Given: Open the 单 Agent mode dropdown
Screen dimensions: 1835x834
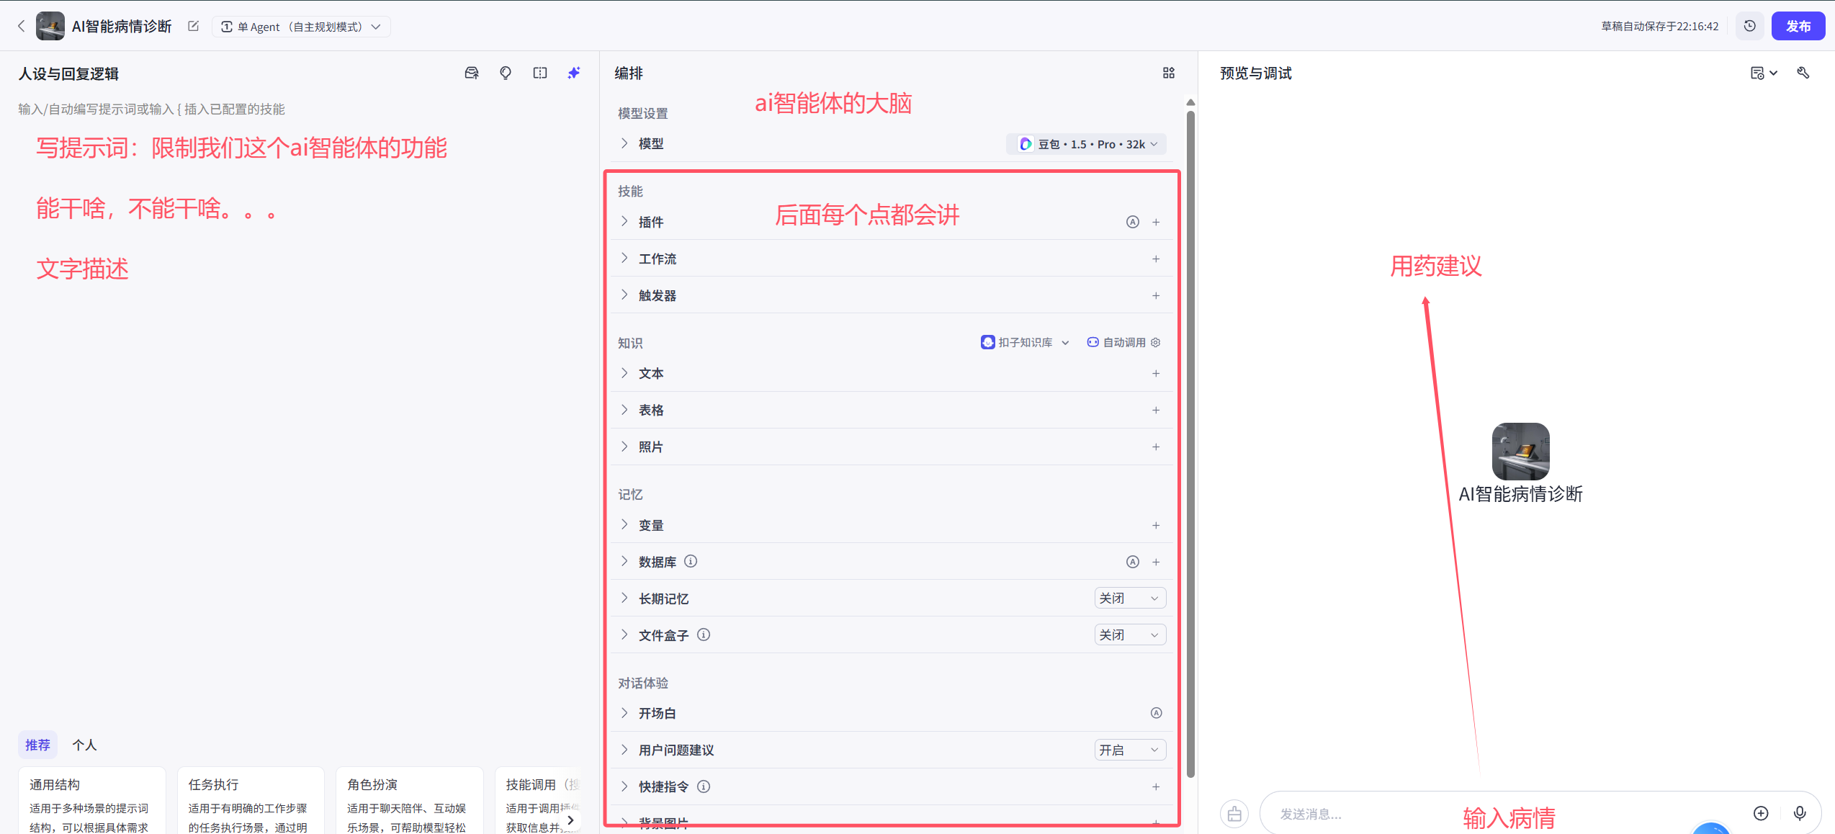Looking at the screenshot, I should click(301, 27).
